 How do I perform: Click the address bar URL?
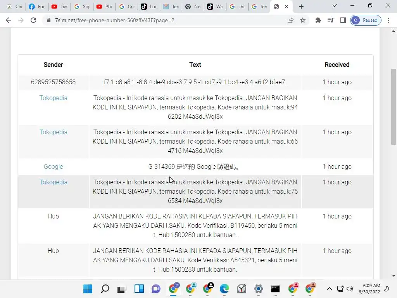pos(115,20)
